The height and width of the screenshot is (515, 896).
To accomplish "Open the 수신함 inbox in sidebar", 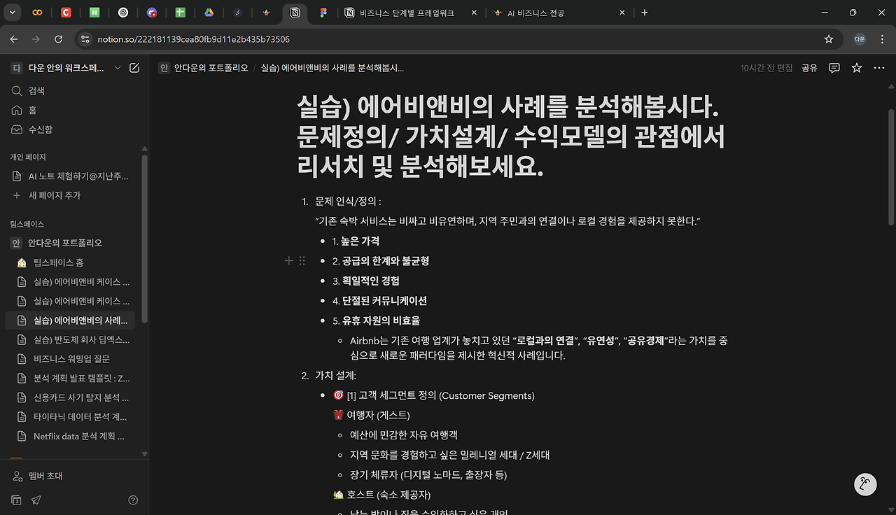I will click(42, 129).
